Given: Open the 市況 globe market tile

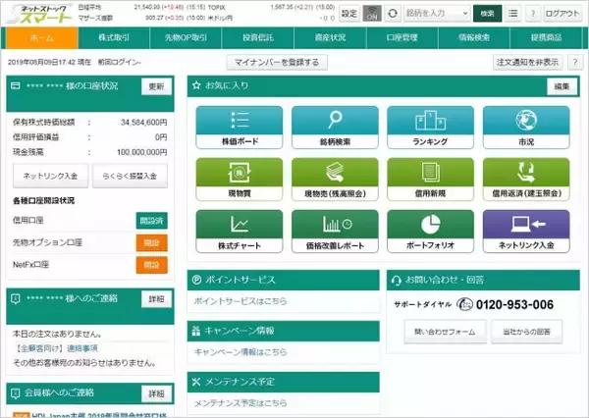Looking at the screenshot, I should [525, 126].
